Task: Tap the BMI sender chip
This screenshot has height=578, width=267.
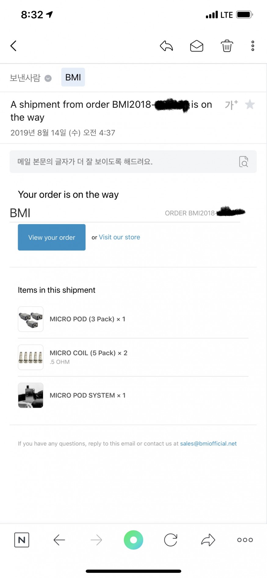Action: [x=73, y=77]
